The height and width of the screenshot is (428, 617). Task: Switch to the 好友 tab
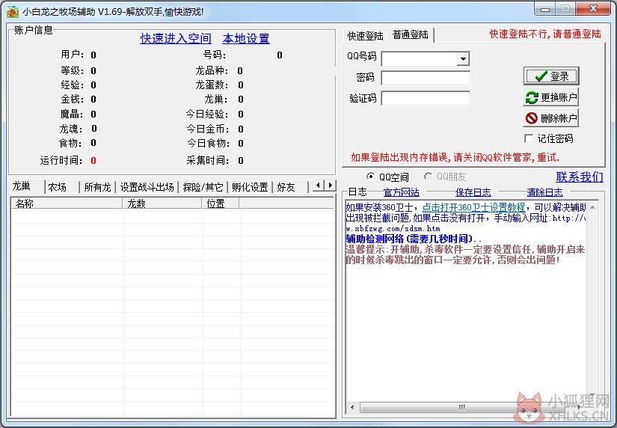[290, 187]
